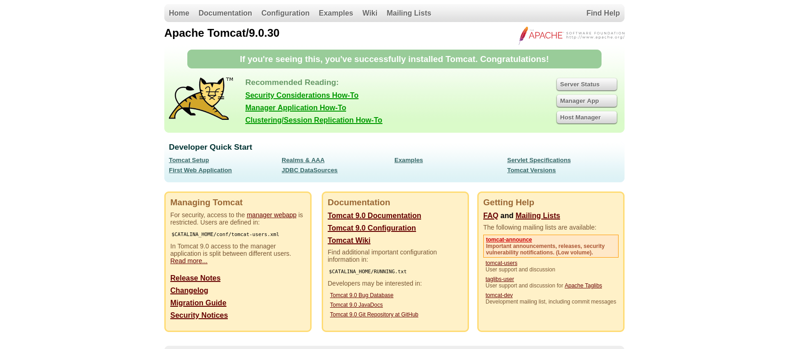Visit the Realms & AAA link
This screenshot has width=787, height=349.
pos(303,160)
